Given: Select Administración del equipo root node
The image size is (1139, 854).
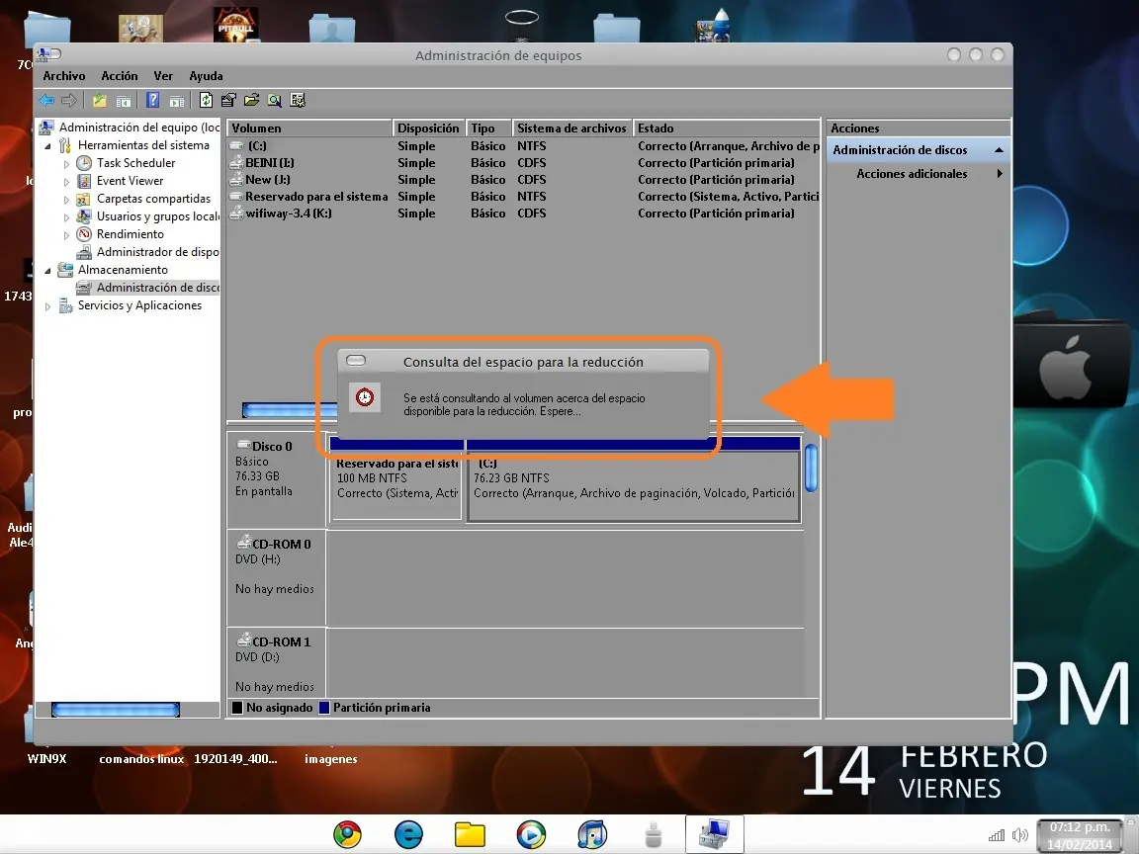Looking at the screenshot, I should point(138,128).
